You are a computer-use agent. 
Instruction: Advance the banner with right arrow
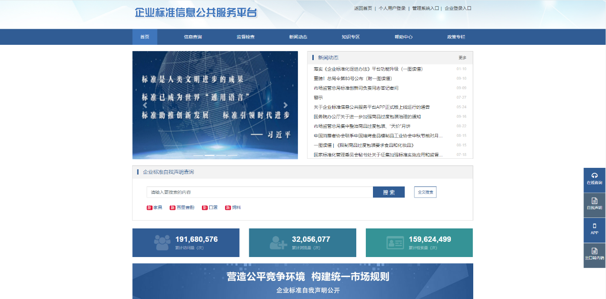tap(286, 105)
